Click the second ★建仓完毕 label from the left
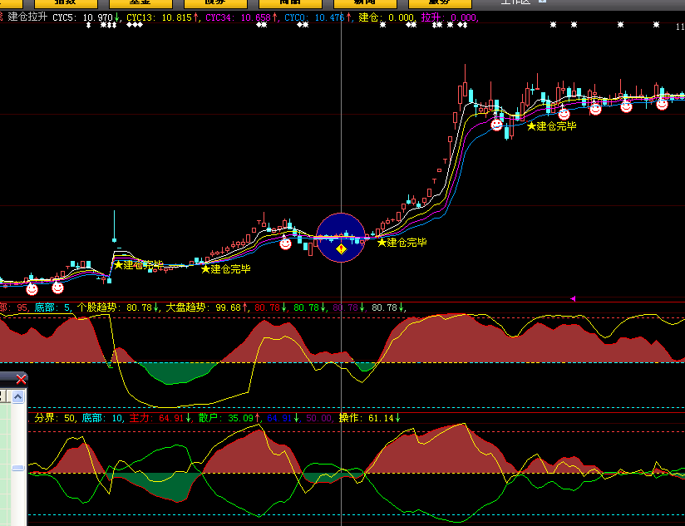The image size is (685, 526). [x=226, y=269]
